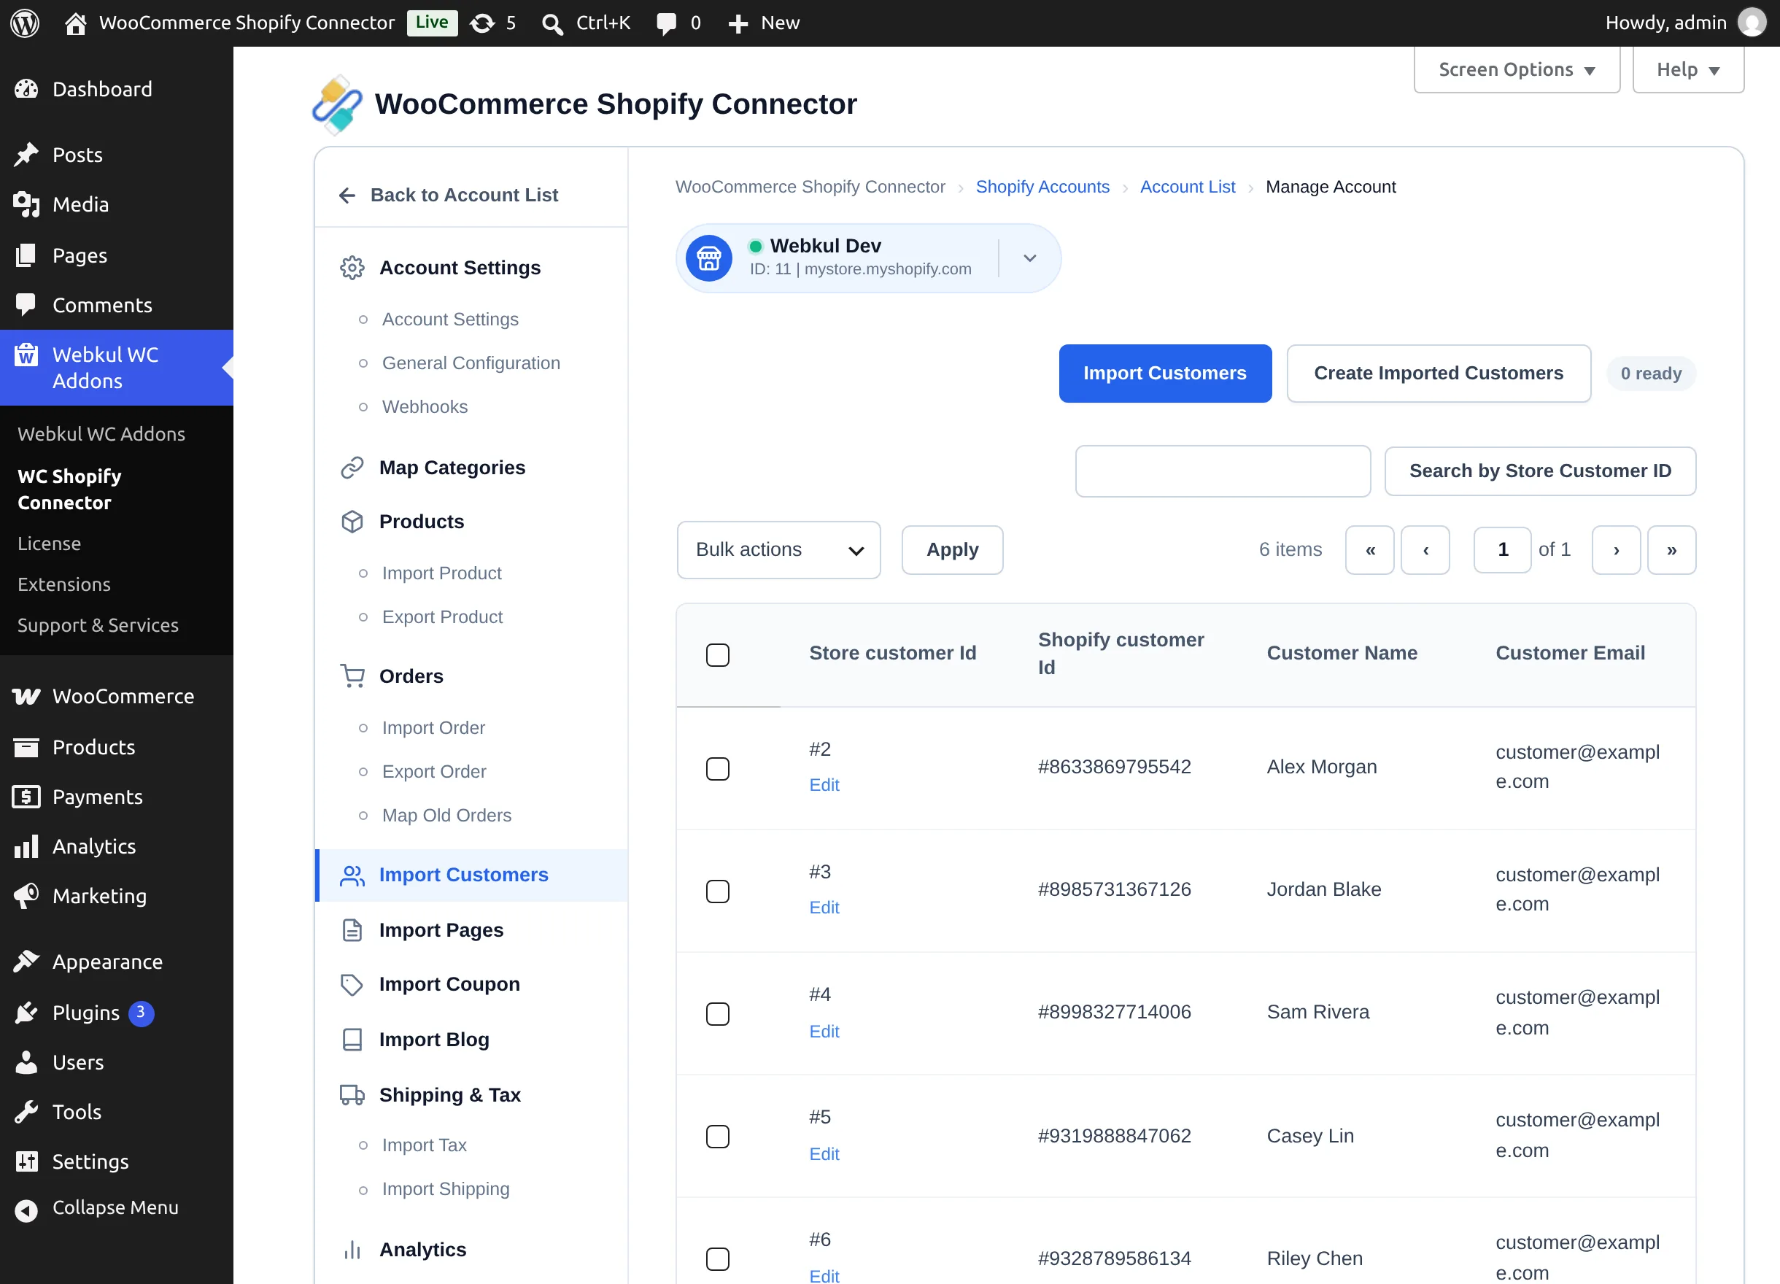1780x1284 pixels.
Task: Click the blue Import Customers button
Action: (1165, 373)
